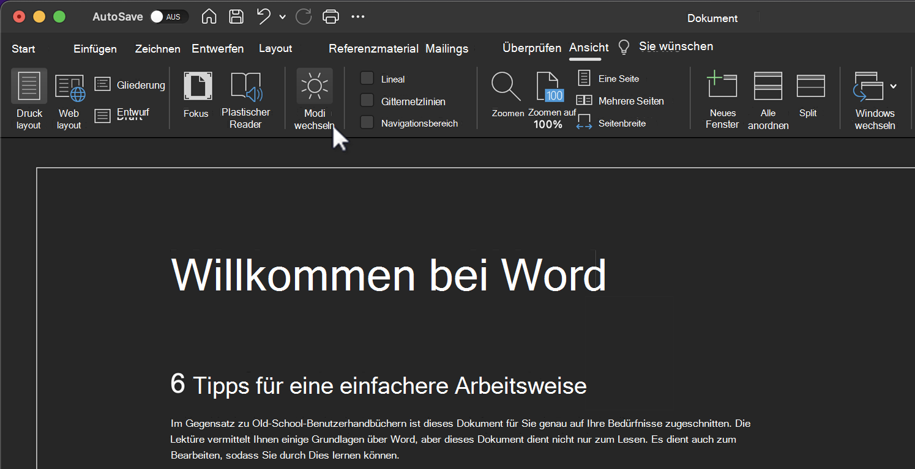Enable Fokus mode

tap(197, 87)
